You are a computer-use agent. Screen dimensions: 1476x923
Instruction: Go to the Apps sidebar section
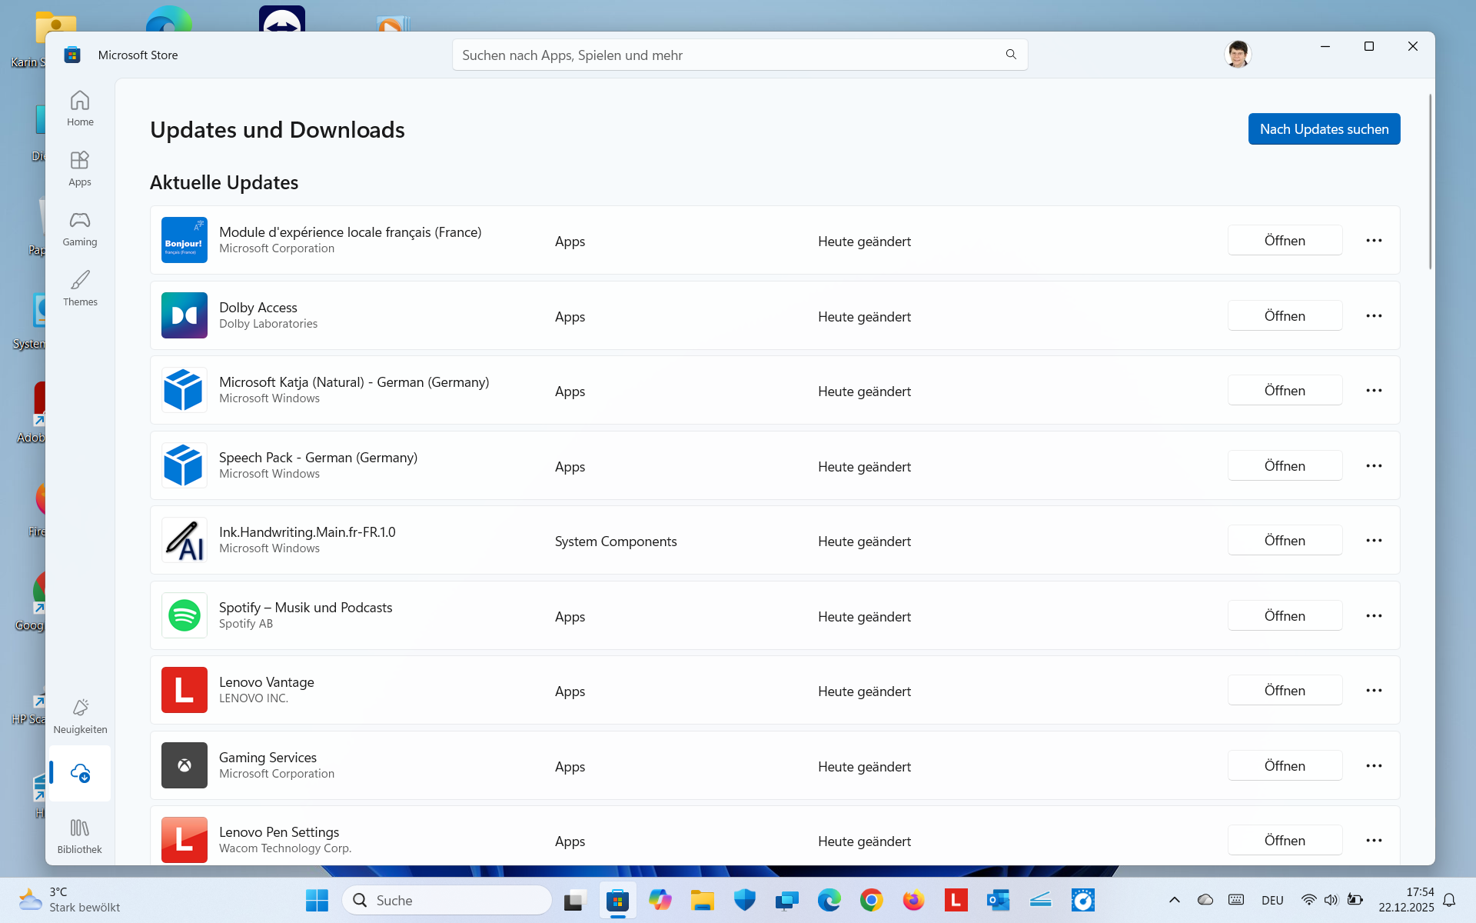[80, 168]
